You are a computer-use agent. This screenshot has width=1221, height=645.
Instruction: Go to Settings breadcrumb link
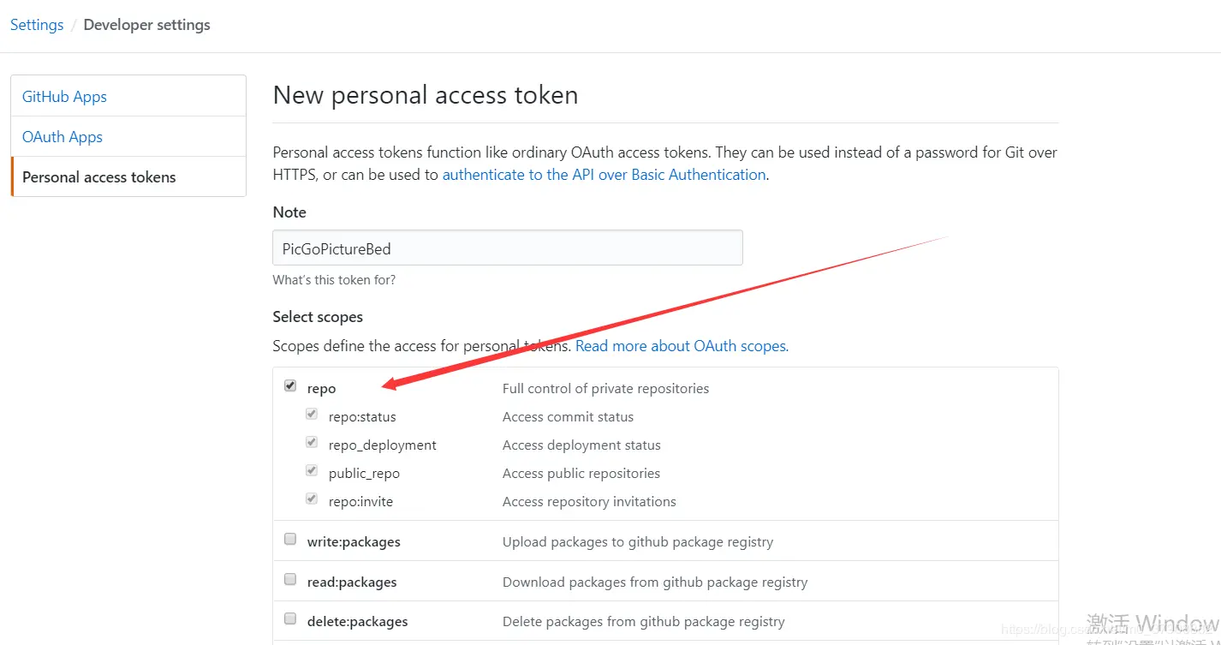click(37, 25)
